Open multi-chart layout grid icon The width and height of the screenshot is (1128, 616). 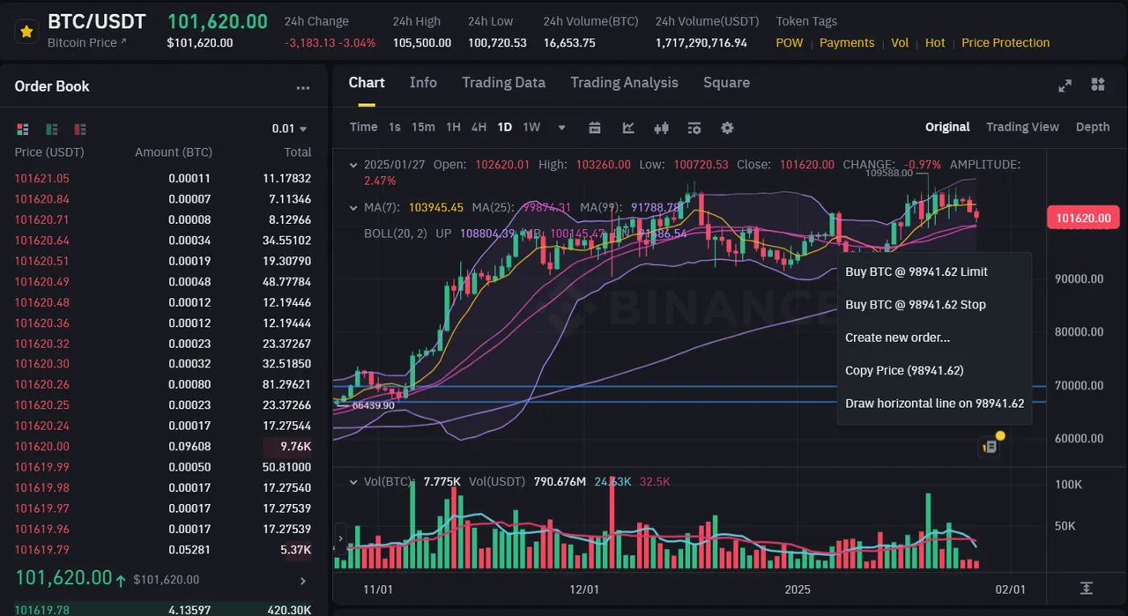1098,85
